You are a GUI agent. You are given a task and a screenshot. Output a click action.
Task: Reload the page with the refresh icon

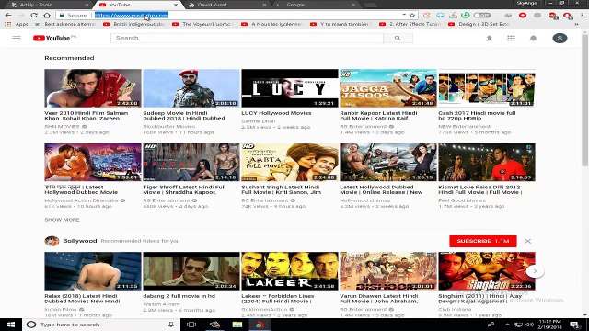(x=34, y=15)
